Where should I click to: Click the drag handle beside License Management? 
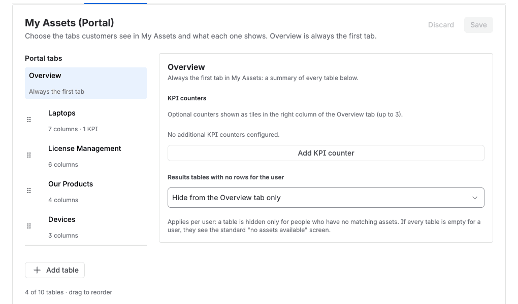tap(29, 155)
